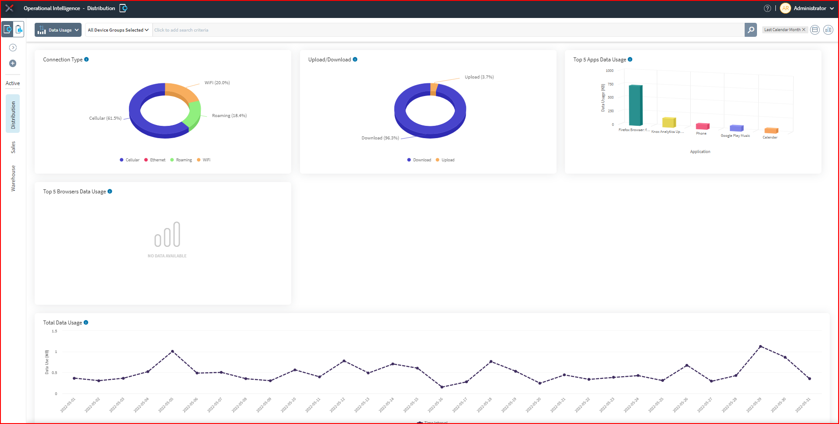Viewport: 839px width, 424px height.
Task: Click the red Phone bar
Action: [x=703, y=126]
